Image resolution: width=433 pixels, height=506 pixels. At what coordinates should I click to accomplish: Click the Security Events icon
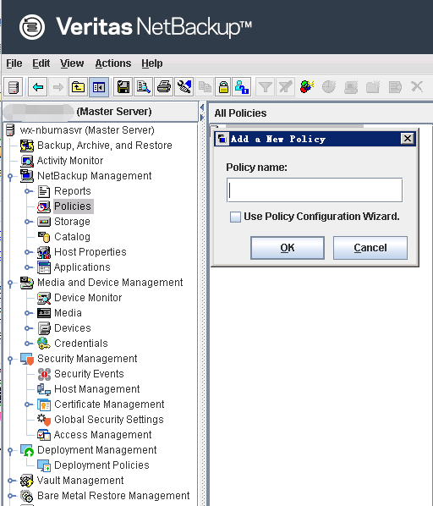[x=44, y=374]
